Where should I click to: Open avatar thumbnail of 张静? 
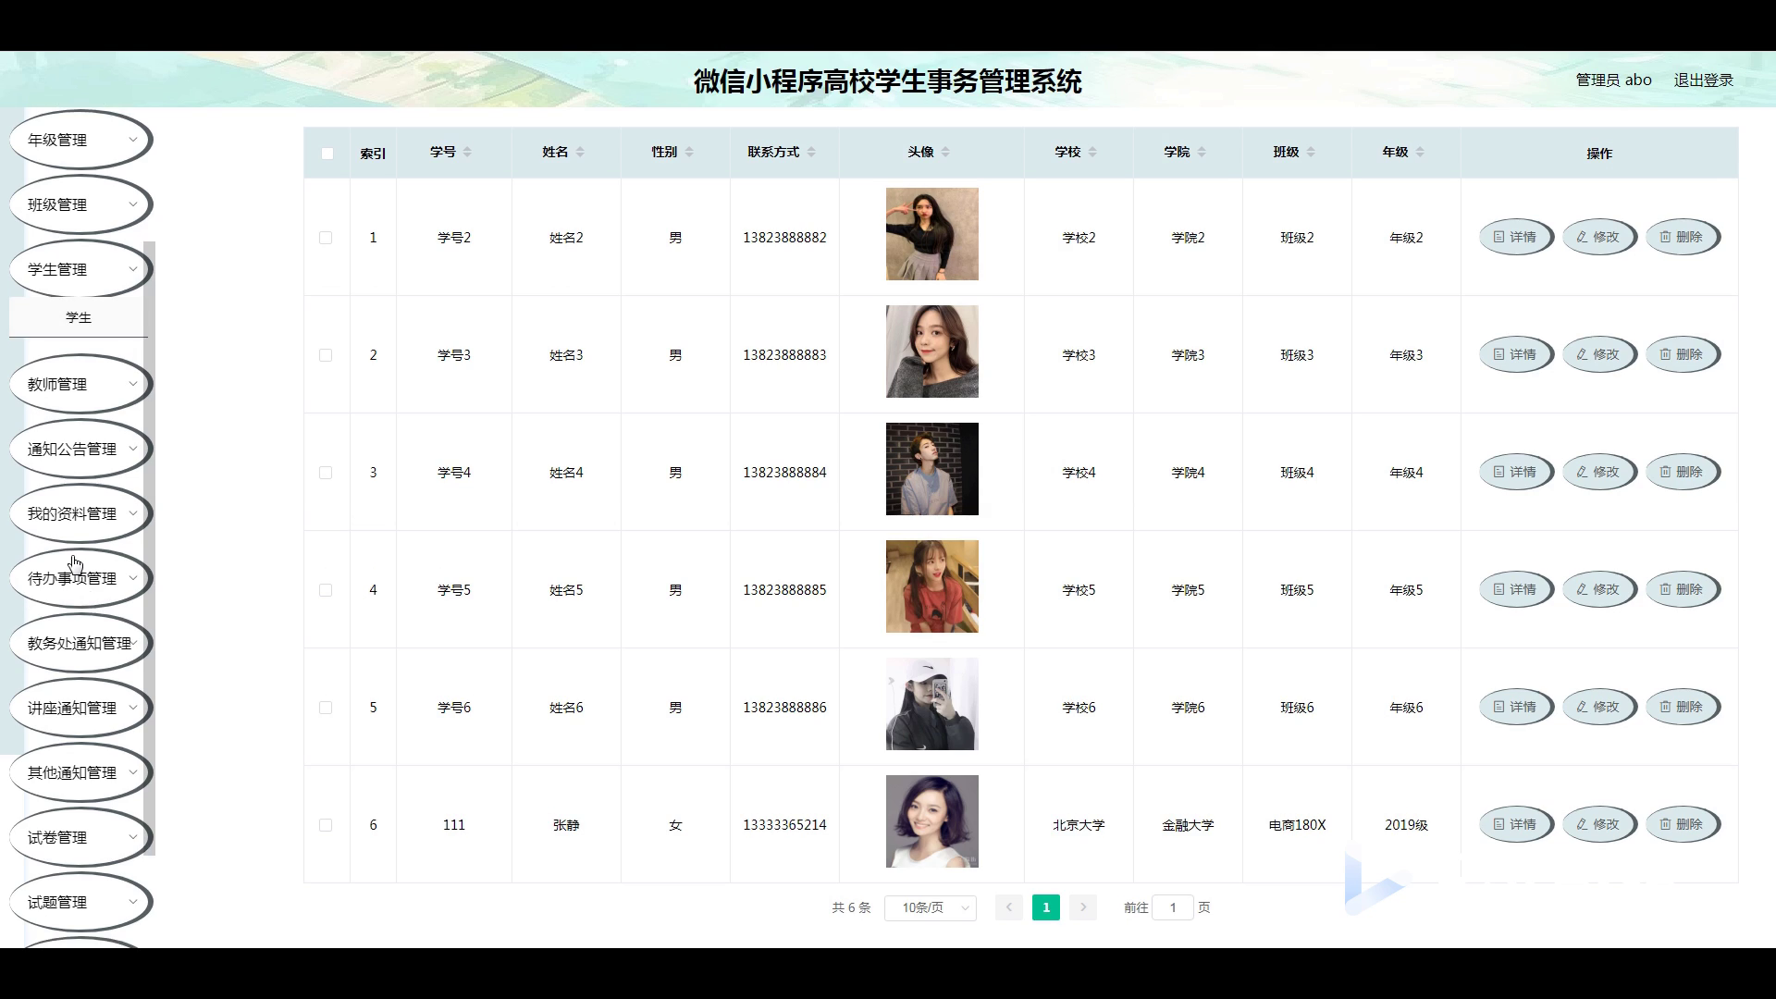coord(932,821)
